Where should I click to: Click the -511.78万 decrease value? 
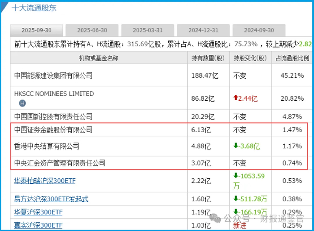click(x=253, y=199)
